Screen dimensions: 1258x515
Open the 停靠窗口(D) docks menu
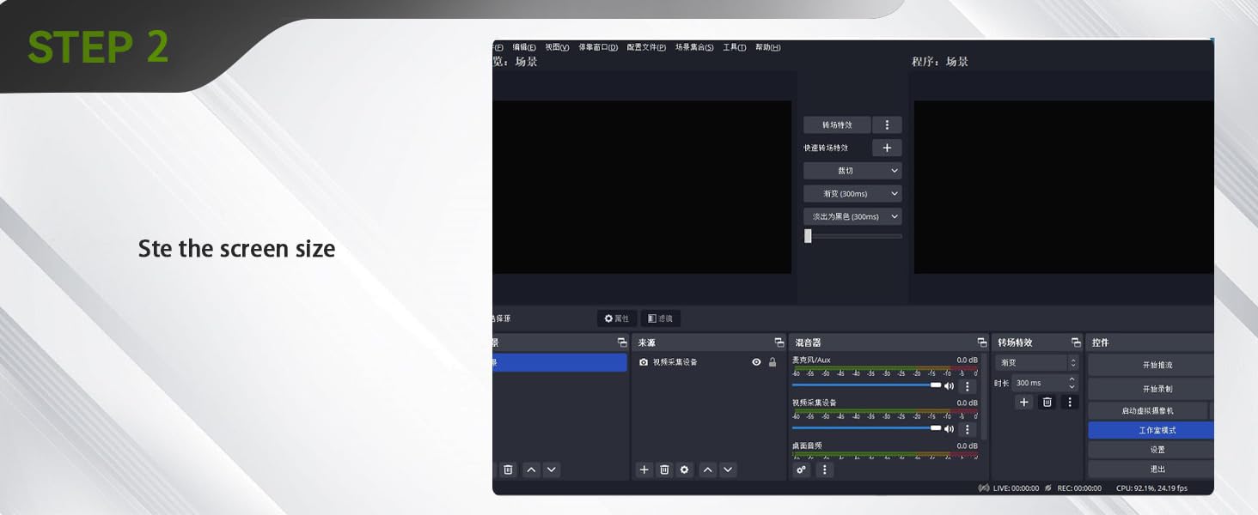[598, 47]
